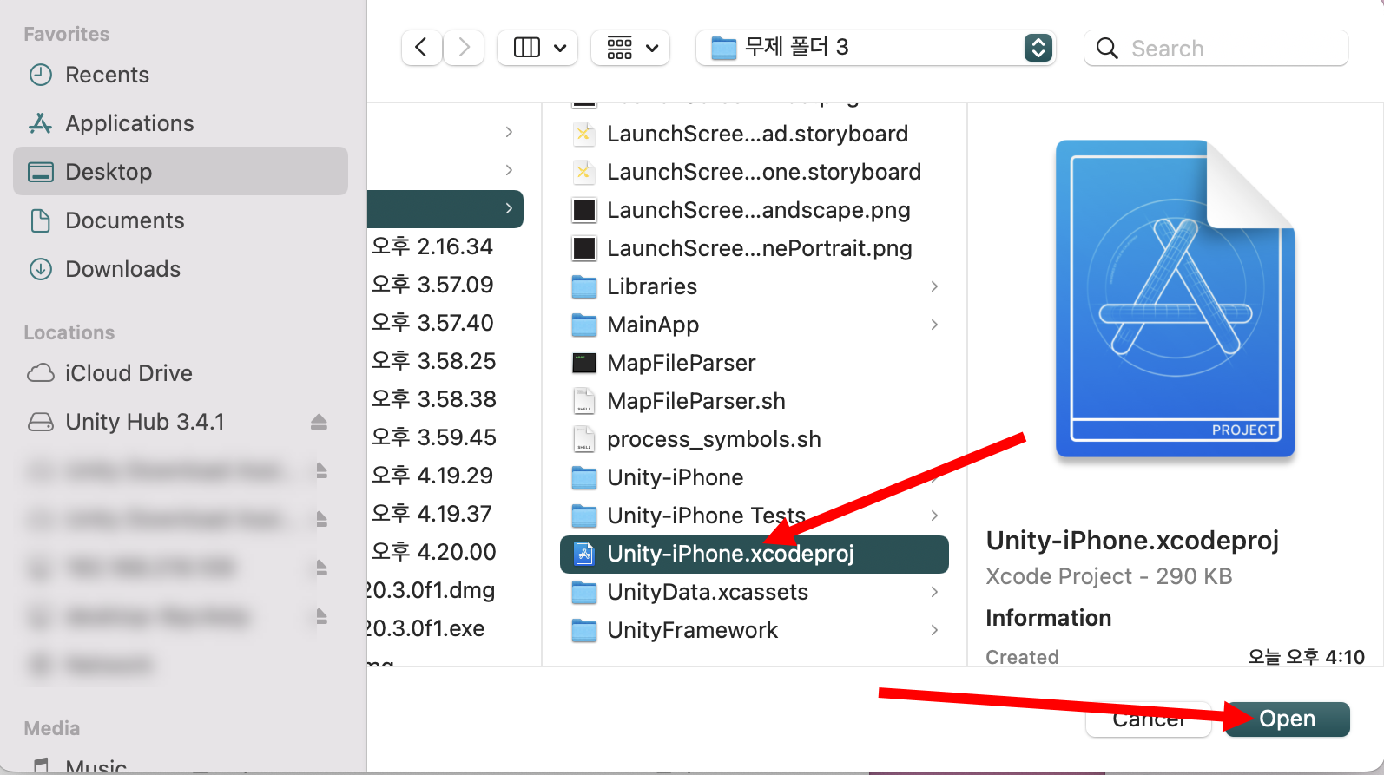1384x775 pixels.
Task: Click the Applications icon in sidebar
Action: [x=41, y=123]
